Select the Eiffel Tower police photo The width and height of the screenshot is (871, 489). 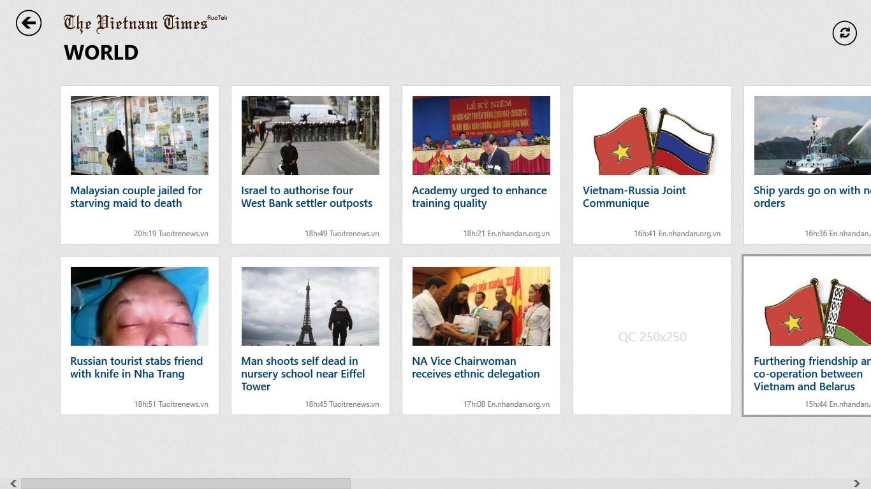click(x=311, y=306)
